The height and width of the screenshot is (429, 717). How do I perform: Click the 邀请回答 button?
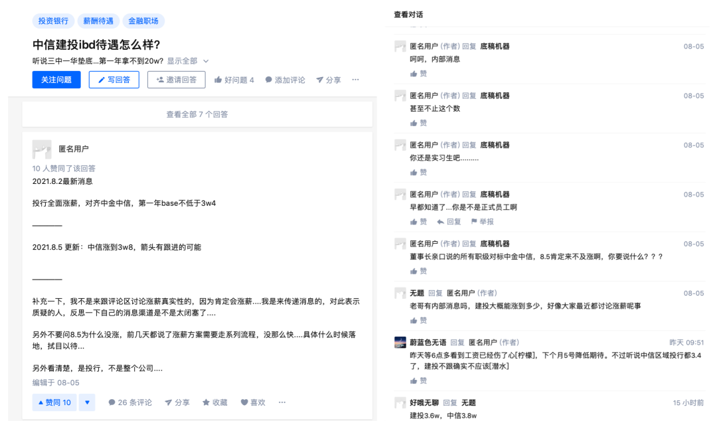pyautogui.click(x=176, y=80)
